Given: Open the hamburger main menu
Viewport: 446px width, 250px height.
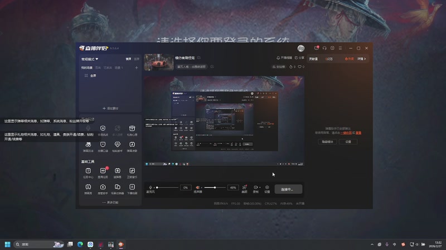Looking at the screenshot, I should click(x=341, y=48).
